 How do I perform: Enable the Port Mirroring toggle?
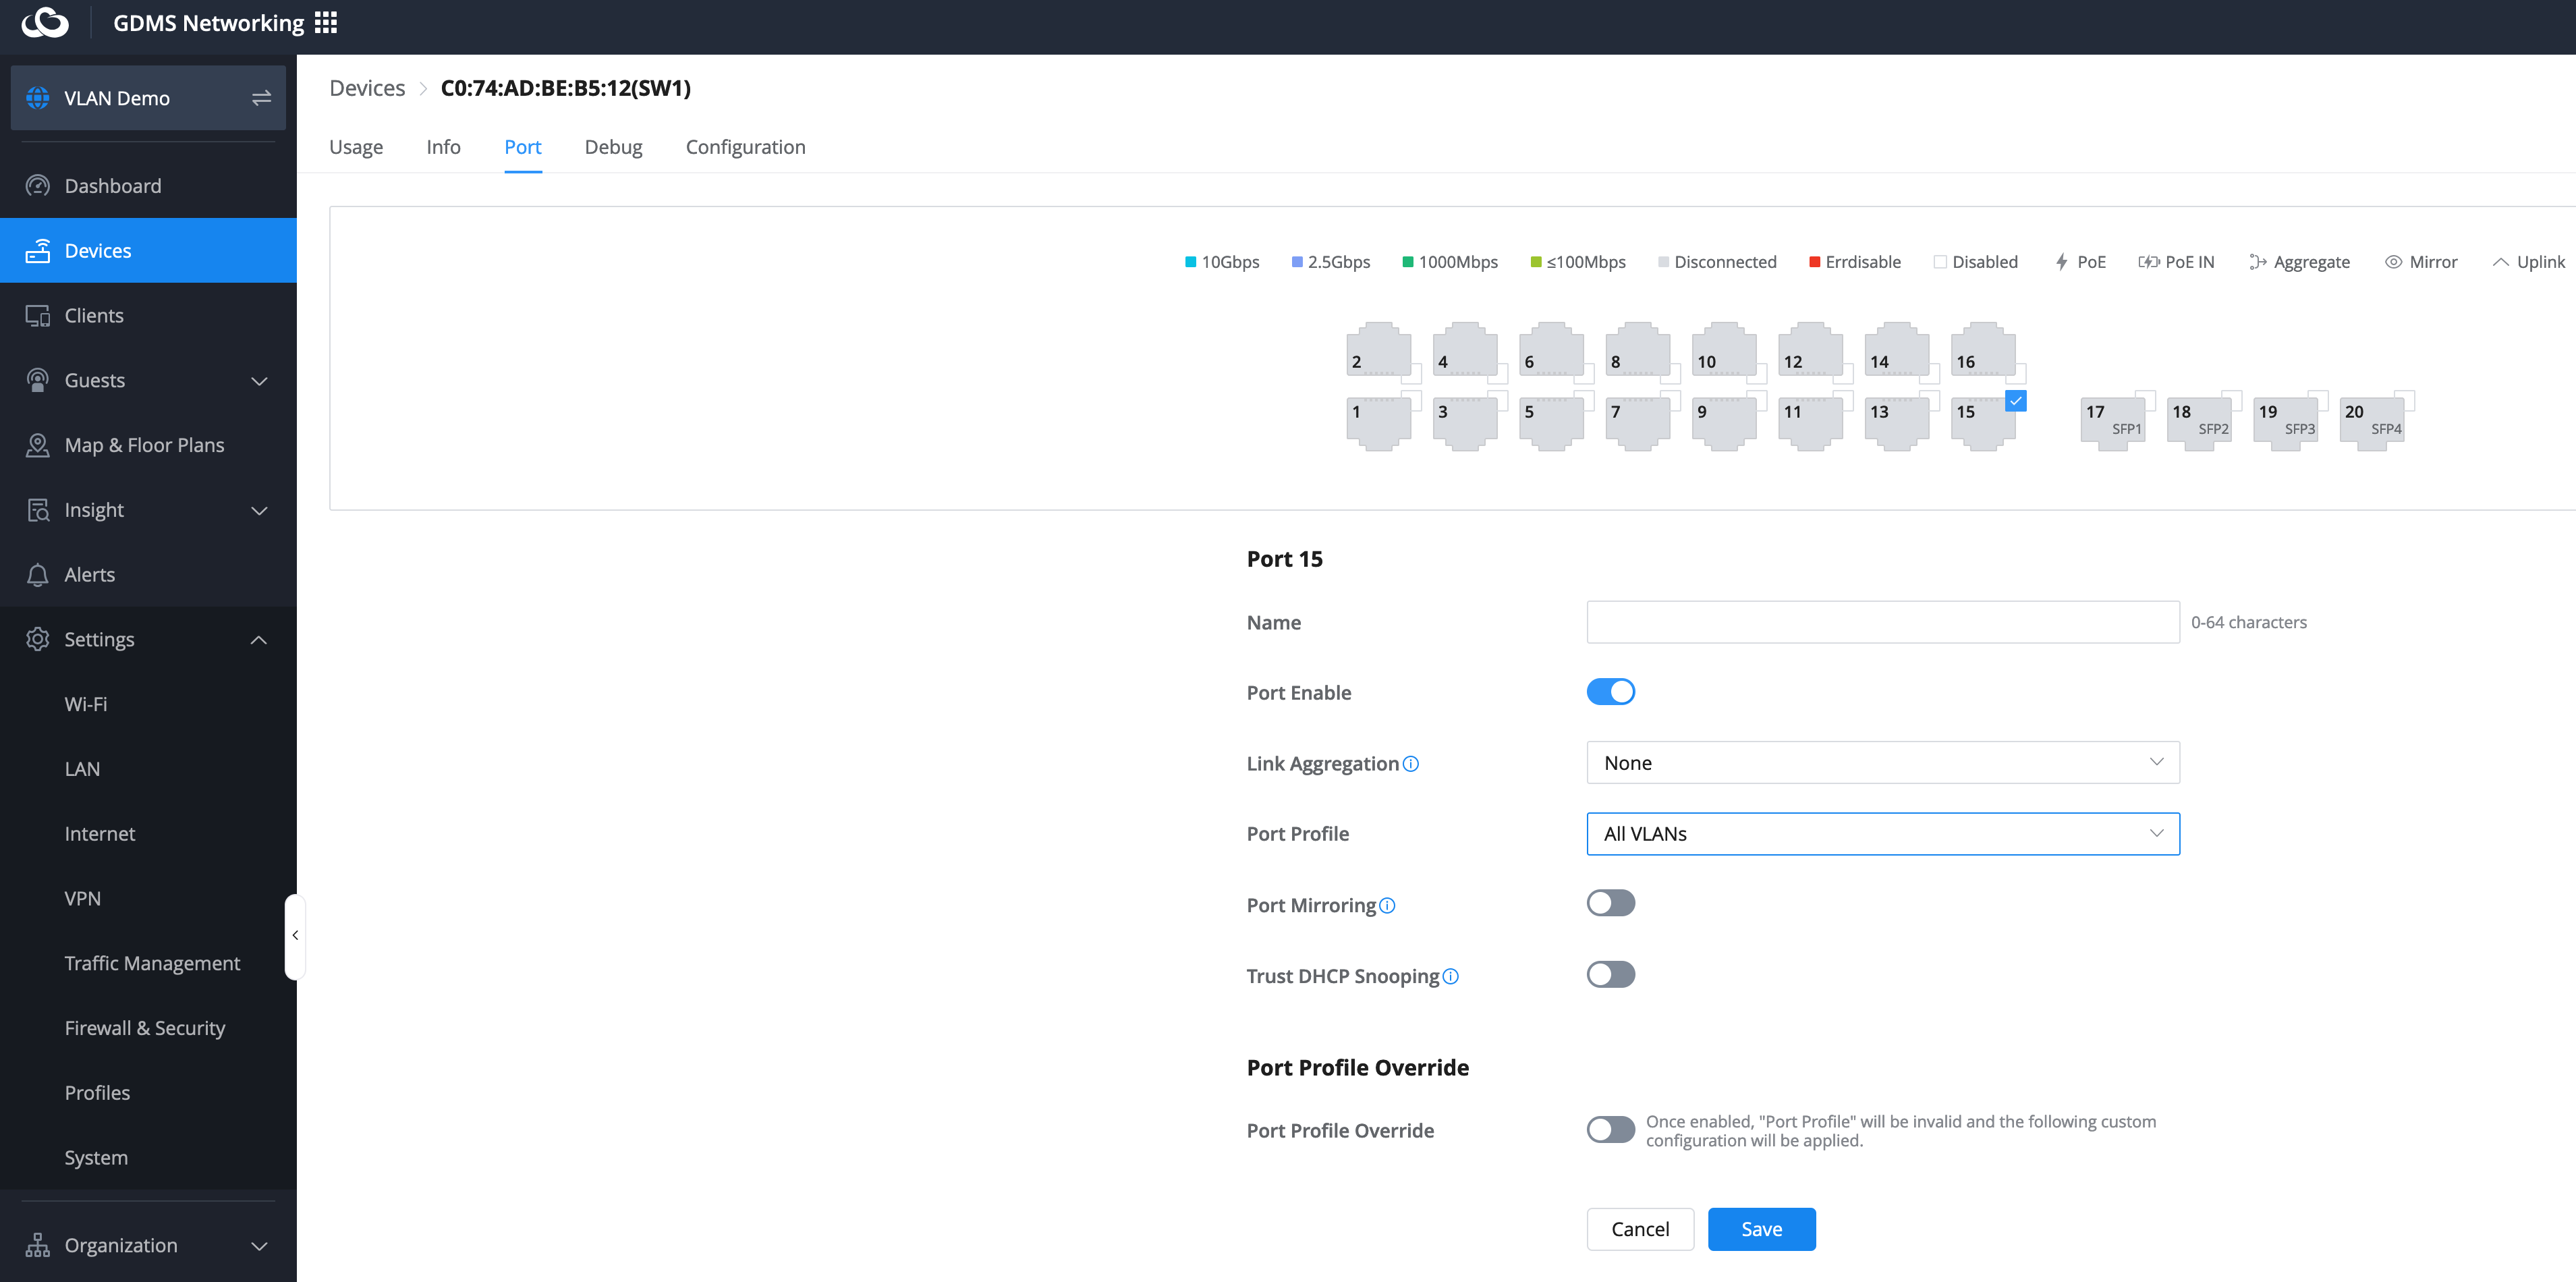click(x=1610, y=904)
